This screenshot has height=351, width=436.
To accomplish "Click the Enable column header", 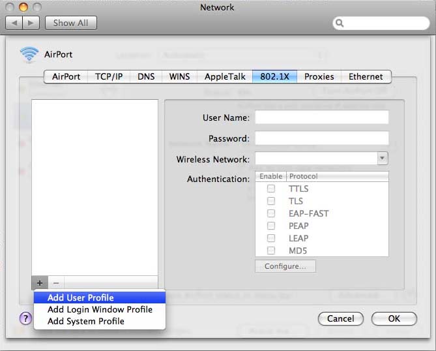I will coord(271,176).
